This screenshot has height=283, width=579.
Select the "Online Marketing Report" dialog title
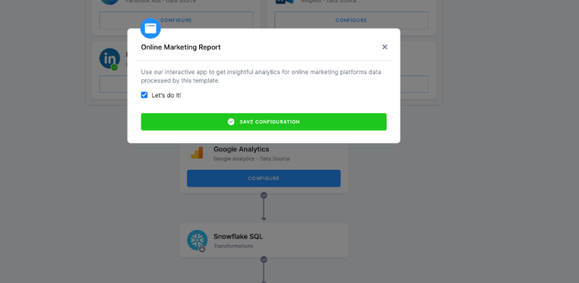click(181, 47)
